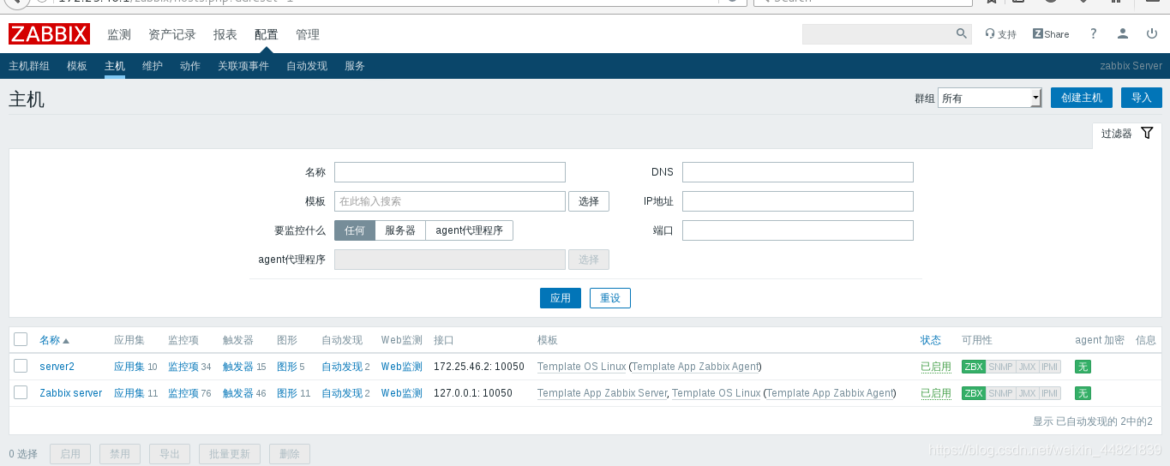Sort hosts by 名称 column

coord(54,340)
